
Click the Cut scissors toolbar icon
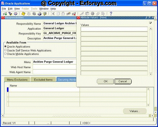click(x=53, y=14)
